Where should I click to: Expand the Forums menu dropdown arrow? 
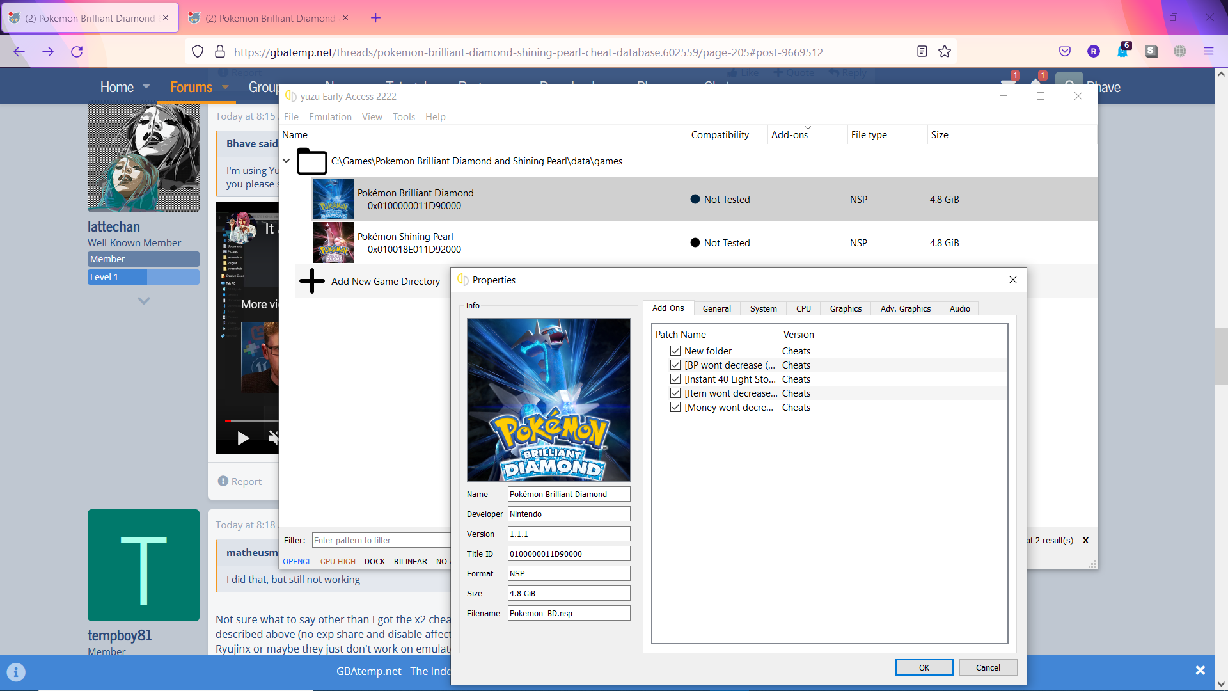[x=225, y=86]
